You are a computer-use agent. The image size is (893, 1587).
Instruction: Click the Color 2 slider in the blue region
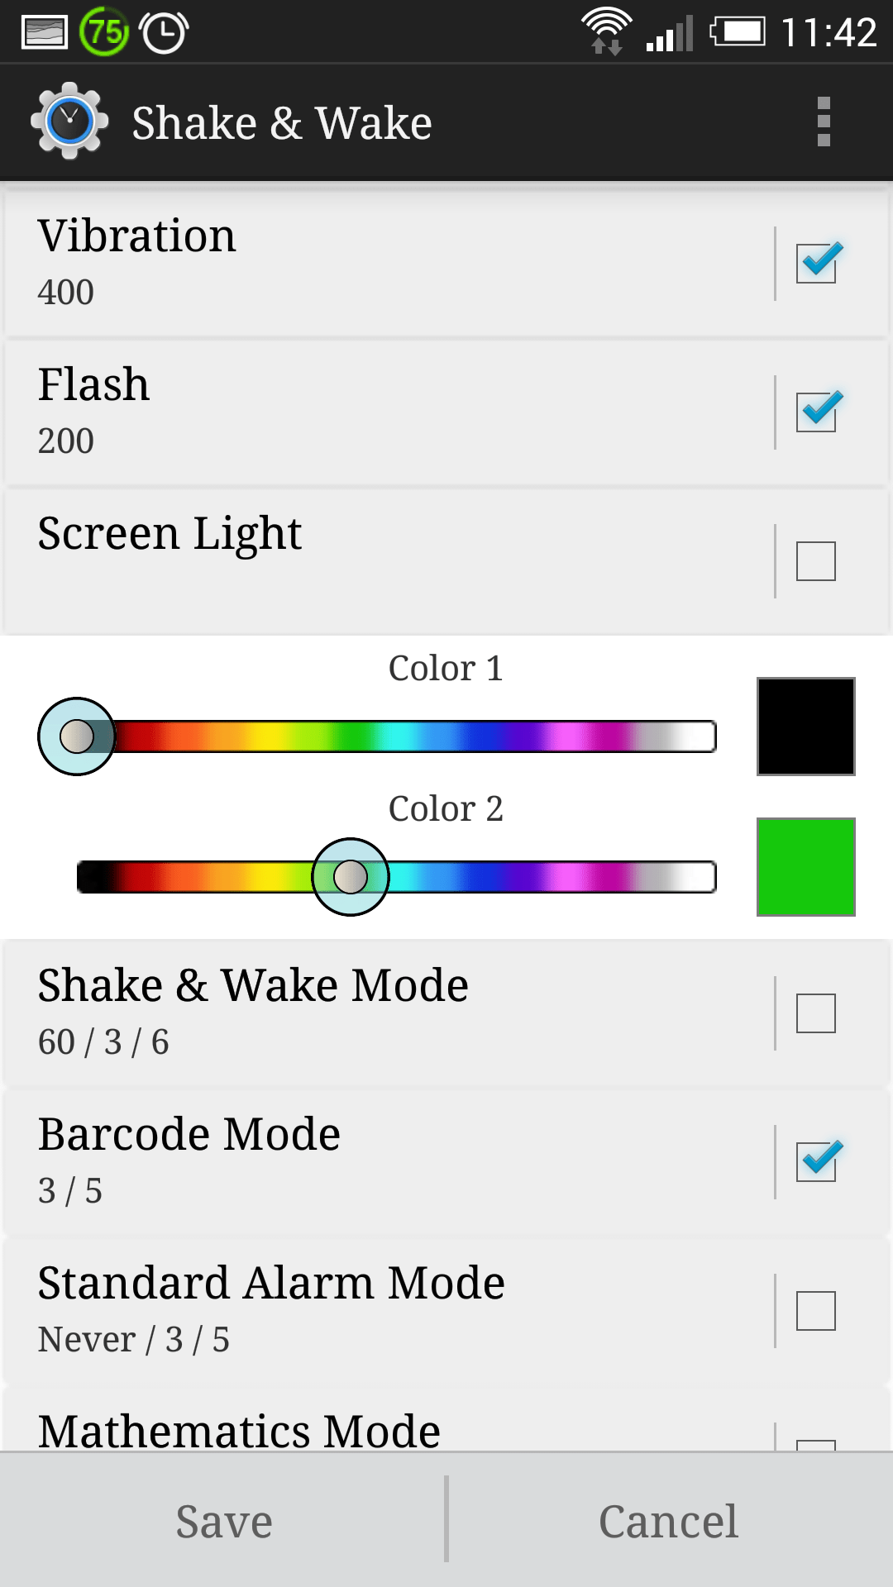[x=463, y=877]
